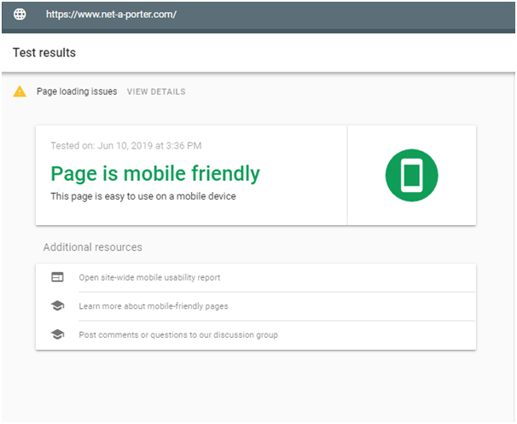Click the Page loading issues label

77,91
